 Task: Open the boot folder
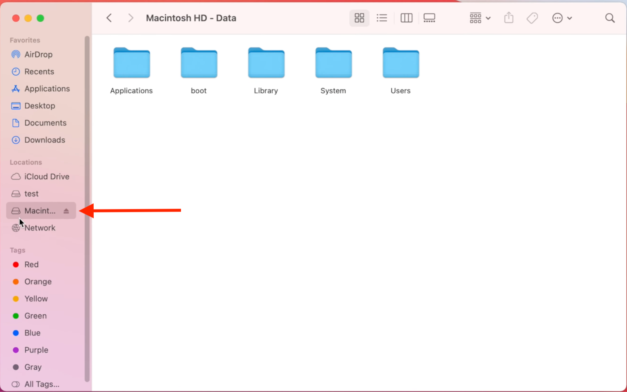198,63
